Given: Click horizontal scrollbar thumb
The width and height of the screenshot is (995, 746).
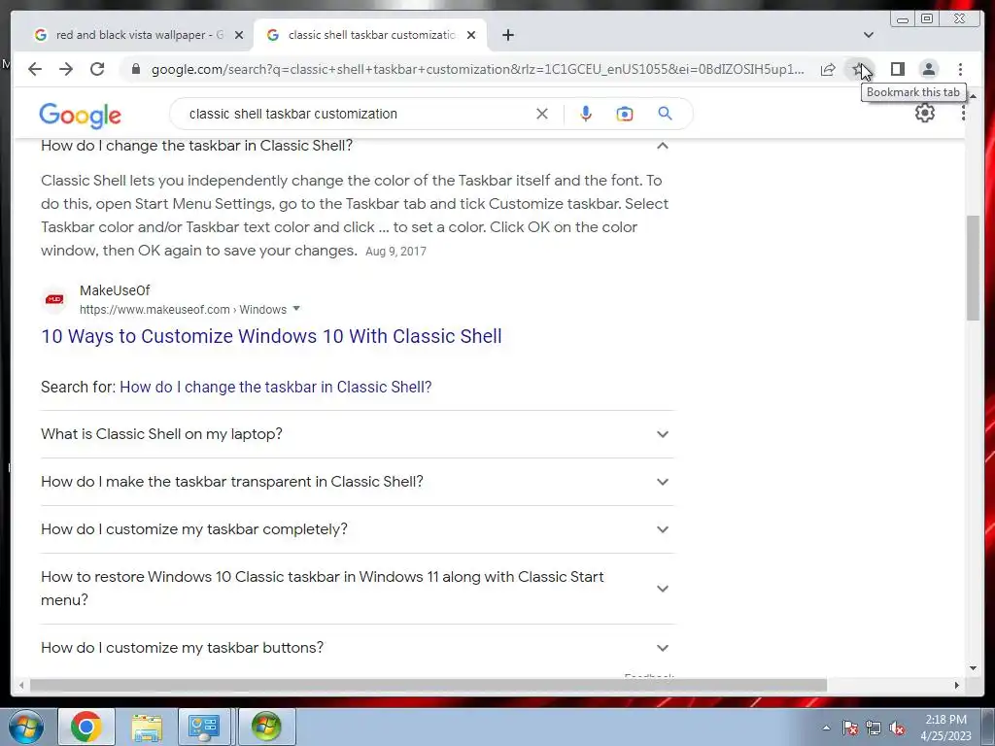Looking at the screenshot, I should click(x=429, y=685).
